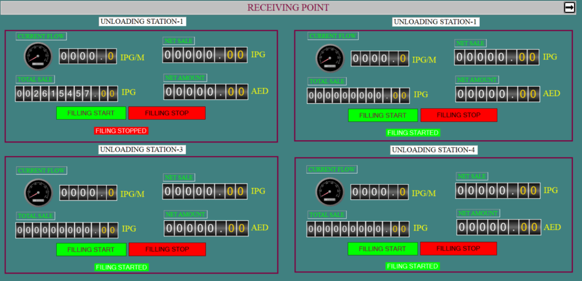Viewport: 582px width, 281px height.
Task: Click FILLING START in the panel showing FILING STOPPED
Action: click(91, 113)
